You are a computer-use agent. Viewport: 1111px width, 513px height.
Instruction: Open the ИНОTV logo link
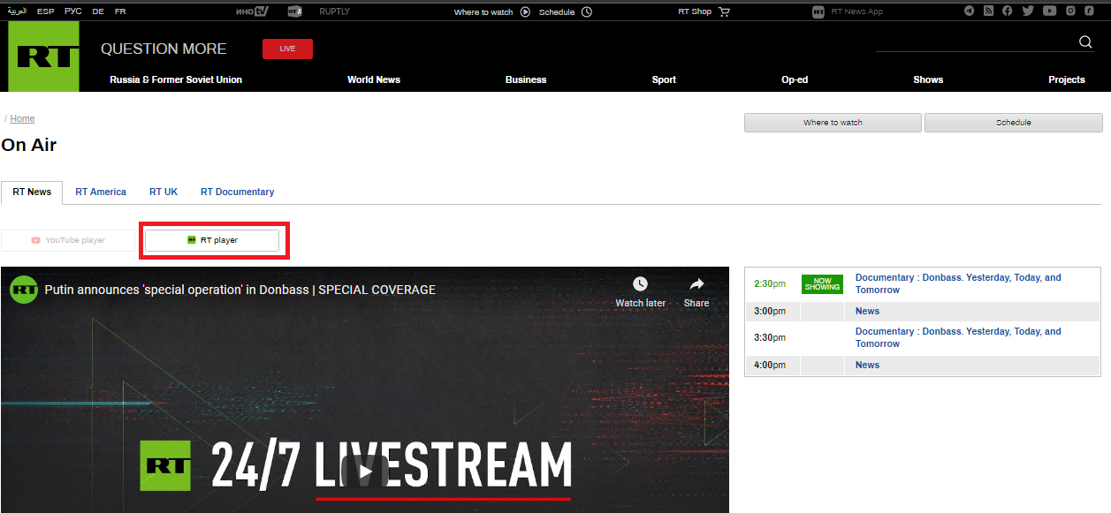point(253,12)
